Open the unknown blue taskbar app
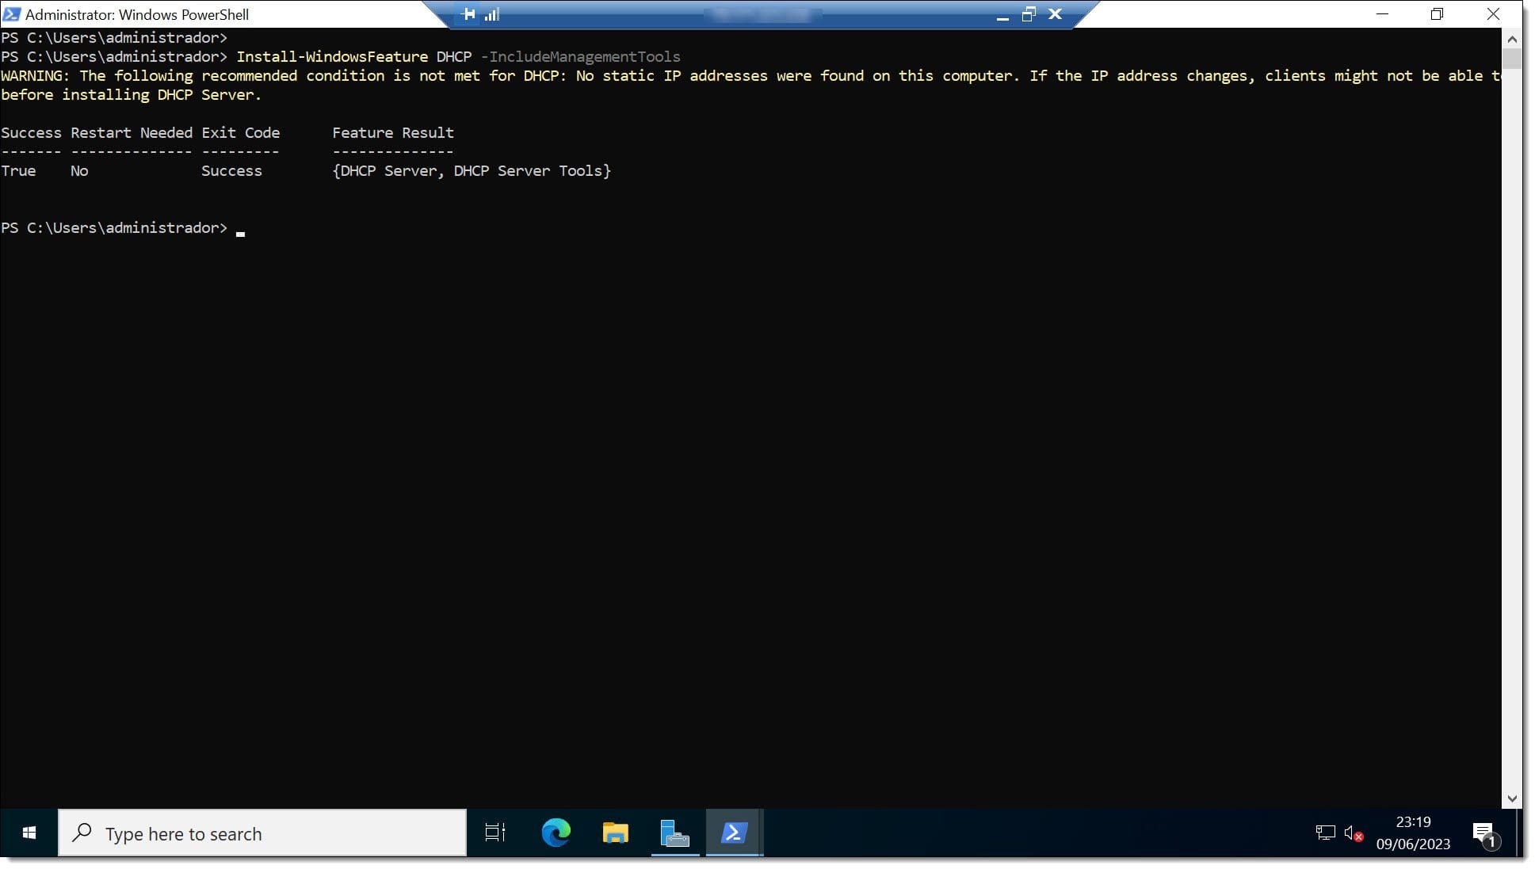1535x869 pixels. 674,833
